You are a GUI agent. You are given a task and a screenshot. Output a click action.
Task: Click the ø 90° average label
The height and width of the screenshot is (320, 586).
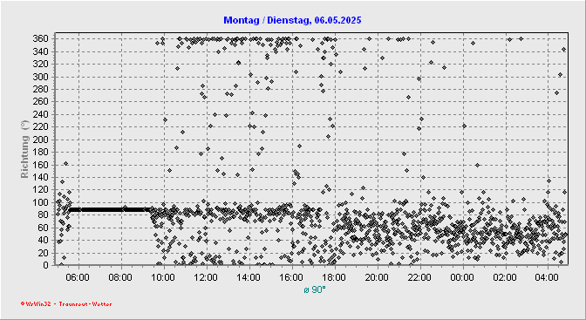pos(315,289)
